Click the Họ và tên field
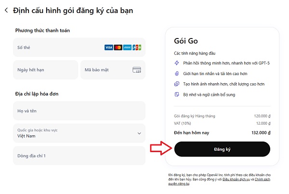The width and height of the screenshot is (289, 194). (x=79, y=111)
